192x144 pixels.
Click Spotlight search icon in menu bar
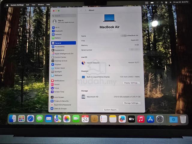(162, 2)
